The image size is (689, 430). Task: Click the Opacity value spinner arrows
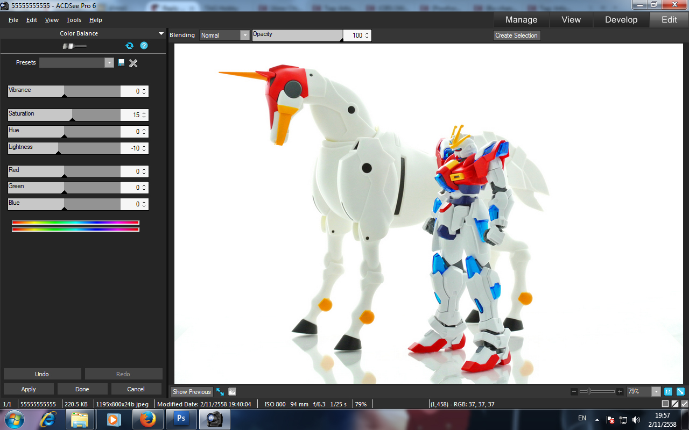tap(367, 35)
